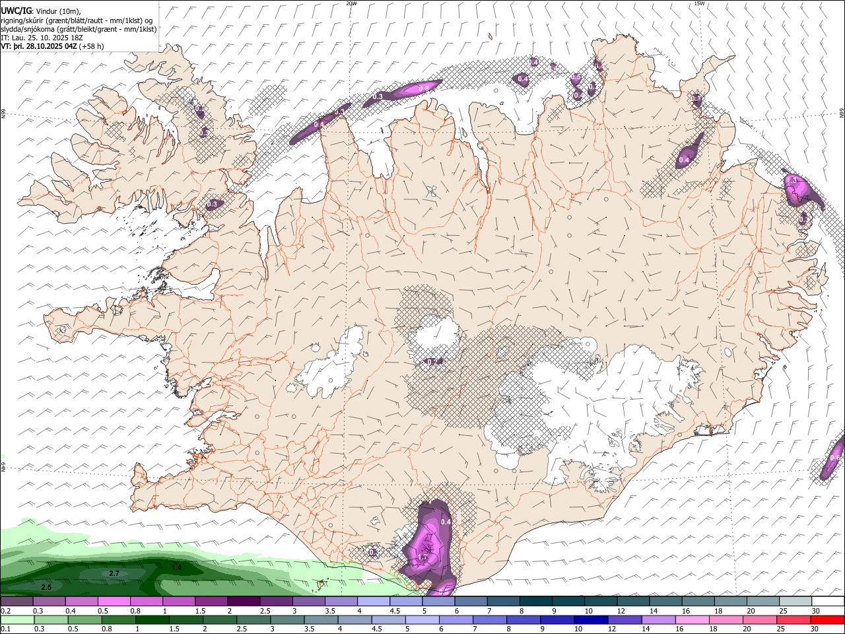845x634 pixels.
Task: Pick the pink lower legend swatch labeled 18
Action: point(726,619)
